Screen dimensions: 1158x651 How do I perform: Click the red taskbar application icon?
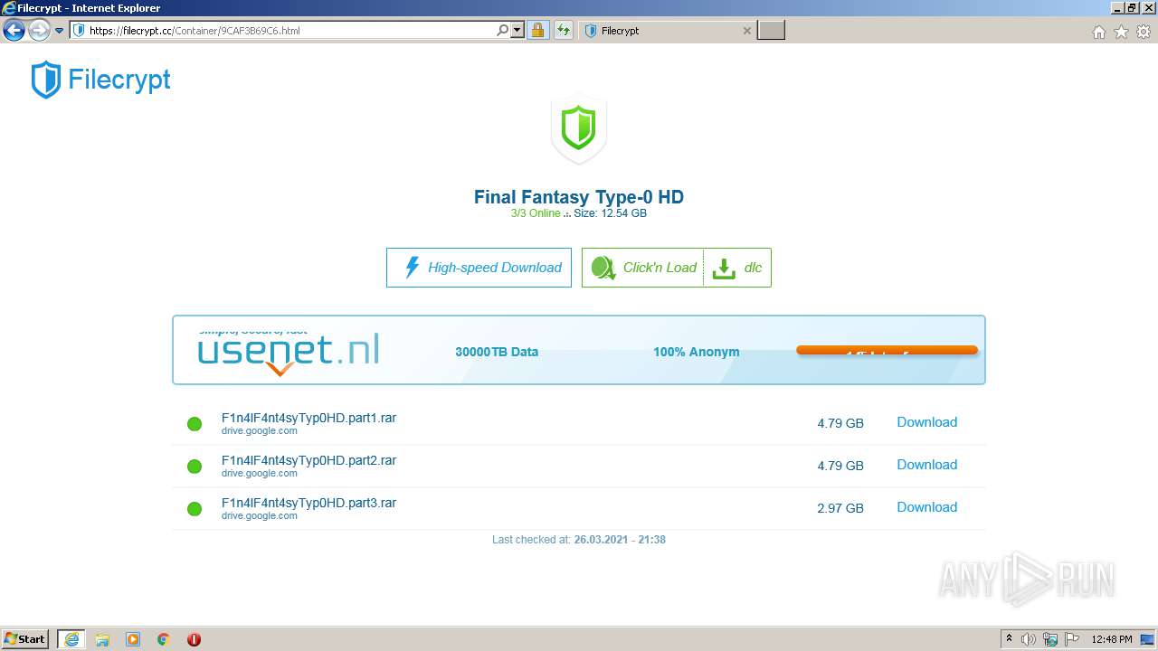[x=194, y=639]
